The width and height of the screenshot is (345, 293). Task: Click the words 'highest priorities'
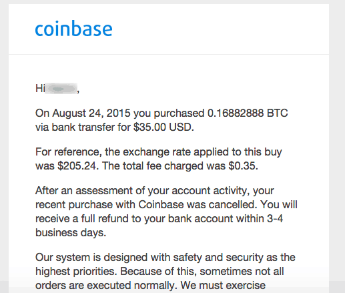pyautogui.click(x=75, y=272)
